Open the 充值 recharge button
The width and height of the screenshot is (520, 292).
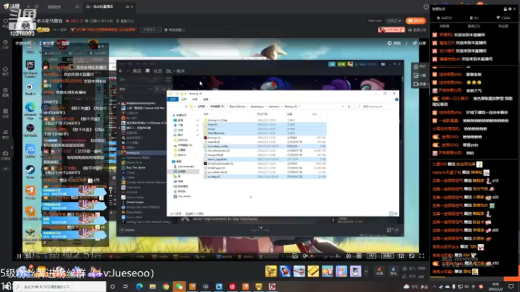[x=380, y=271]
